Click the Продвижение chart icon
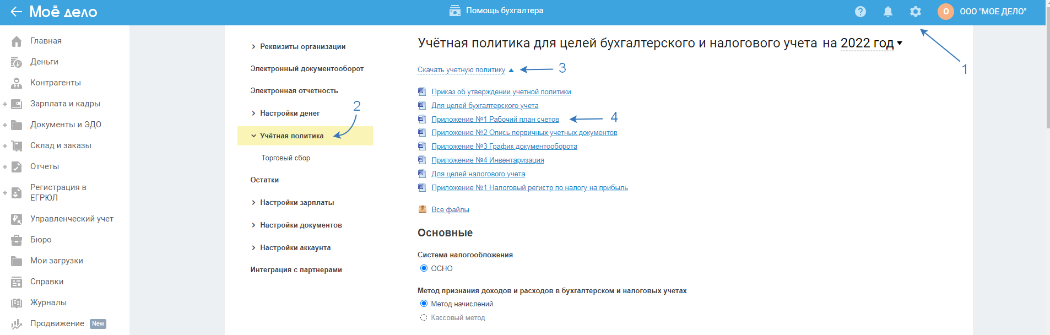Viewport: 1050px width, 335px height. pyautogui.click(x=17, y=324)
